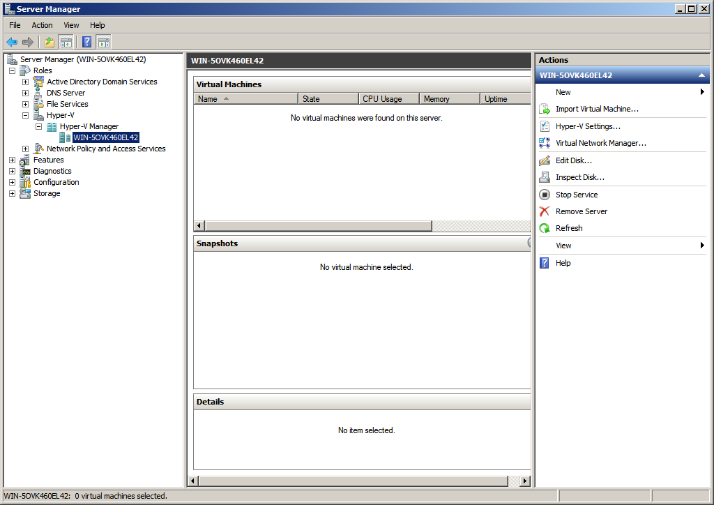Collapse the WIN-5OVK460EL42 actions section
714x505 pixels.
click(x=701, y=75)
